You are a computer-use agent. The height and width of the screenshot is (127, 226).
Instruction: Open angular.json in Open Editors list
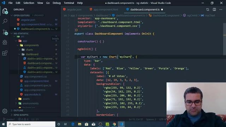point(28,20)
